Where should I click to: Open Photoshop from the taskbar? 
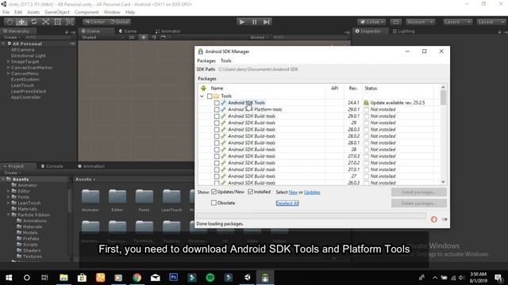[173, 277]
